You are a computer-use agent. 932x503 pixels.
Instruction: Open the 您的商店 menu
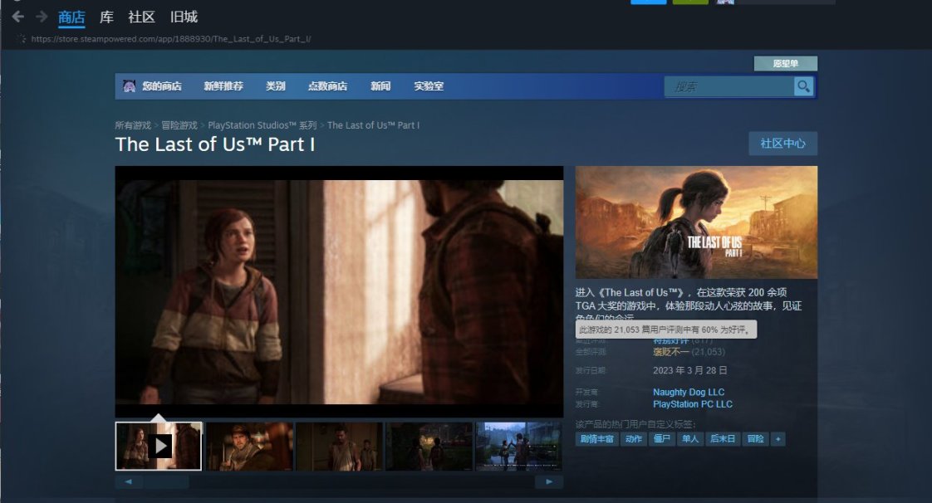click(162, 86)
